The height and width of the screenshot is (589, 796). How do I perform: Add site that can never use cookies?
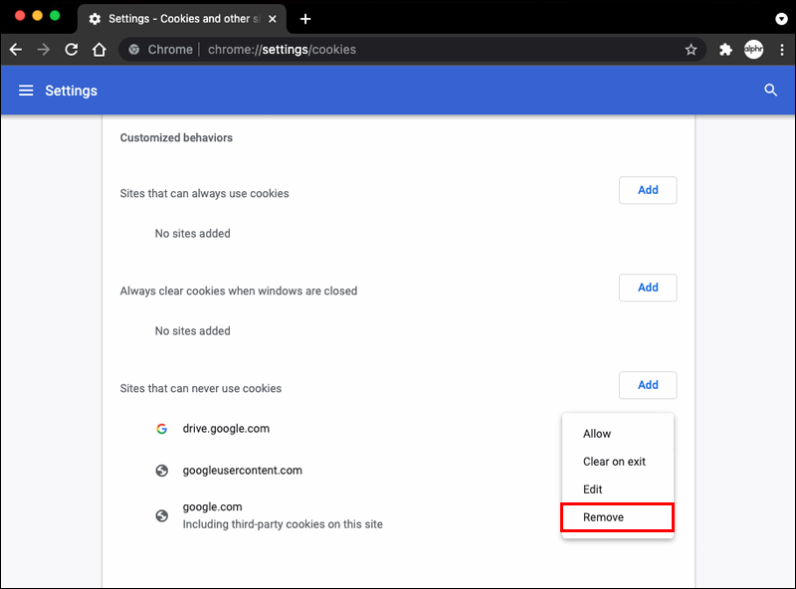[648, 385]
